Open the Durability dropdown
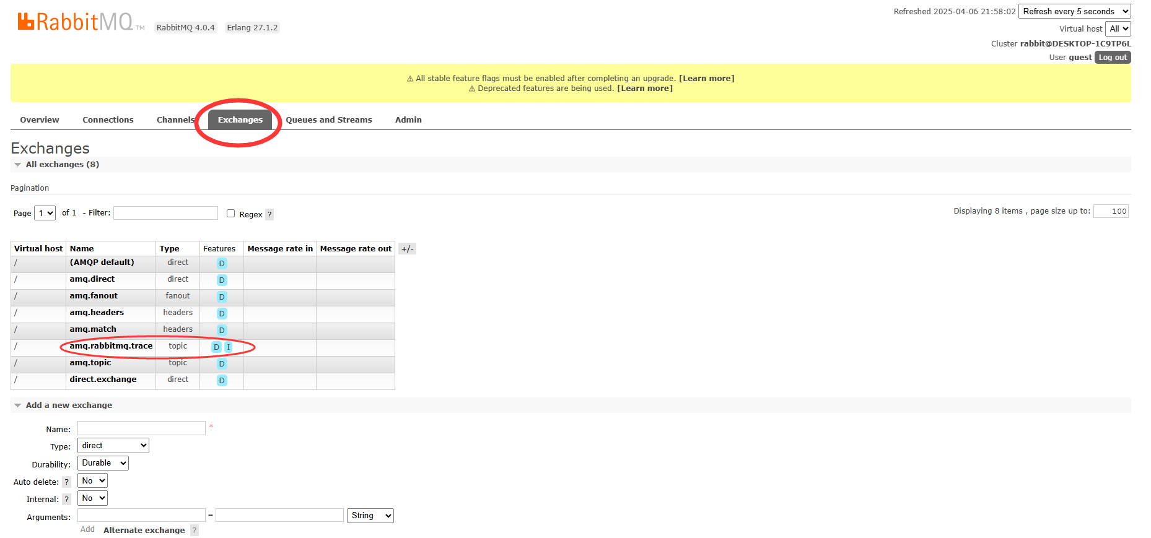The image size is (1151, 538). tap(103, 462)
